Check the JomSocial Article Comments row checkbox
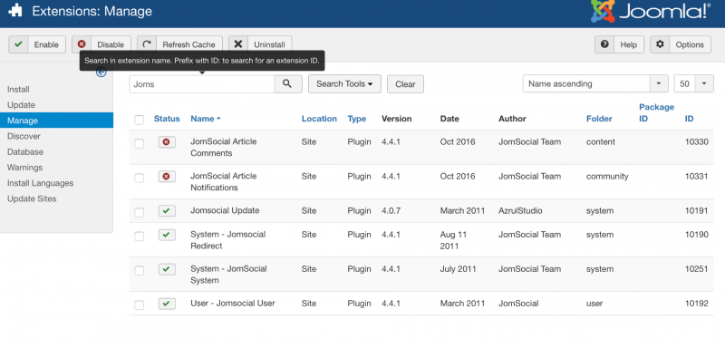The width and height of the screenshot is (725, 348). pyautogui.click(x=140, y=144)
